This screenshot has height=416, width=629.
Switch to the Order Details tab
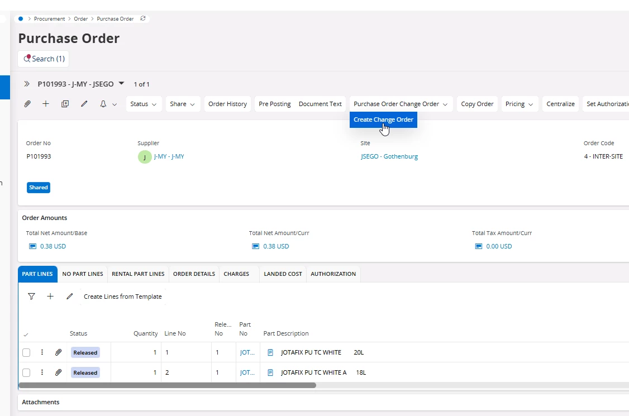coord(194,274)
